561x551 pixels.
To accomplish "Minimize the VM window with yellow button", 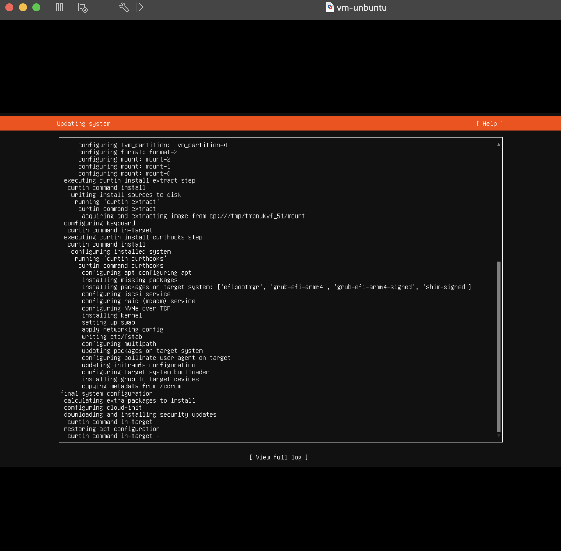I will [x=23, y=7].
